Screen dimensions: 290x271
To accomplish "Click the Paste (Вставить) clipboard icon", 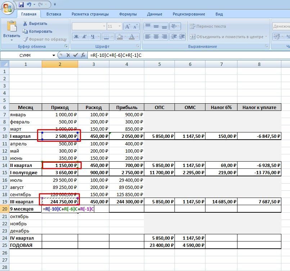I will click(12, 29).
